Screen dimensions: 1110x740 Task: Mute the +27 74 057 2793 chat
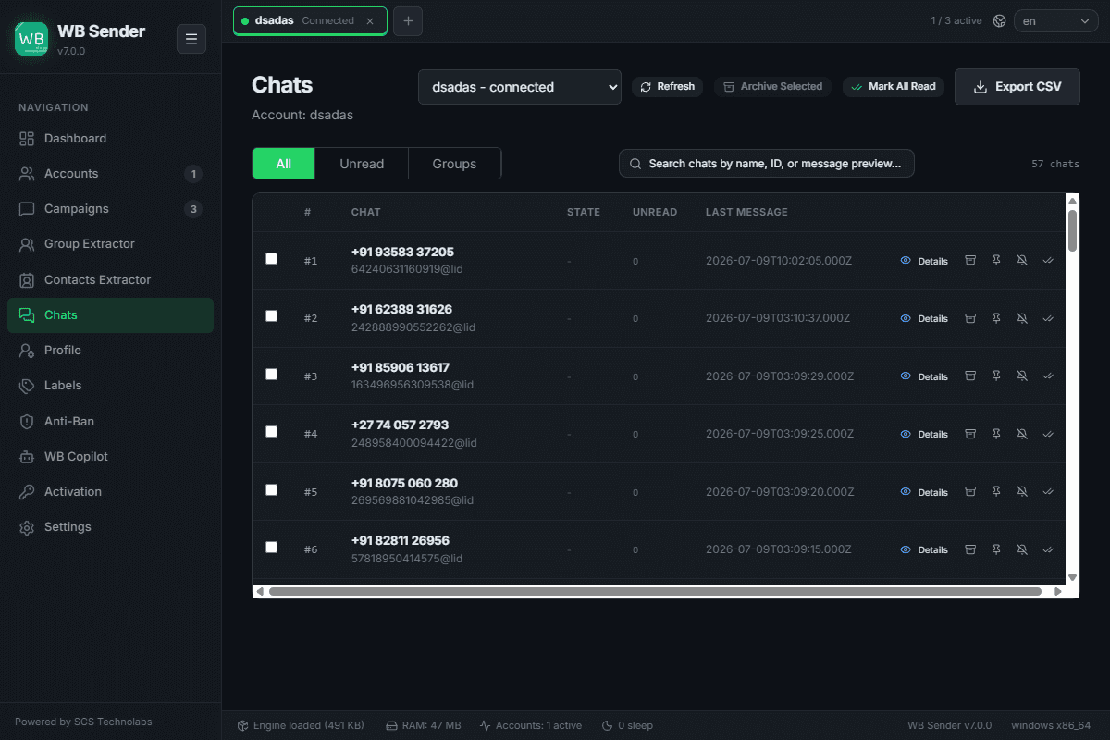pyautogui.click(x=1022, y=434)
